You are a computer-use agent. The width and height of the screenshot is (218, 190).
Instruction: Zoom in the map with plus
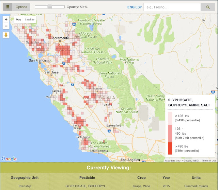(x=6, y=19)
